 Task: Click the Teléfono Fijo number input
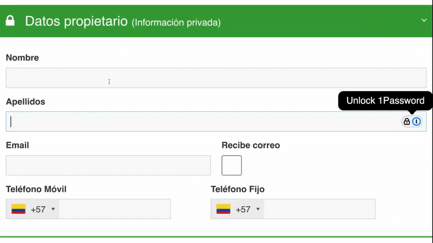[x=319, y=209]
